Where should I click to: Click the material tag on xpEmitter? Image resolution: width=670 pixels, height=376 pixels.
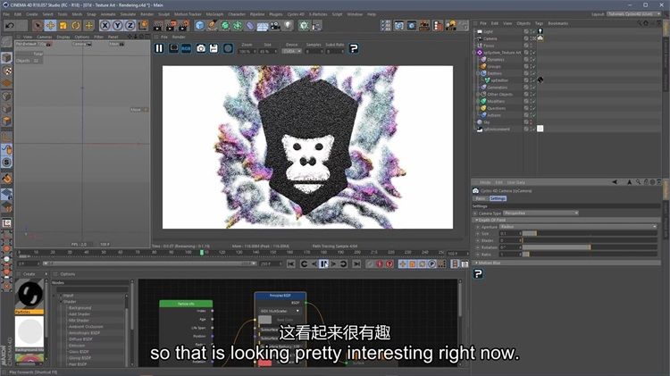coord(540,80)
